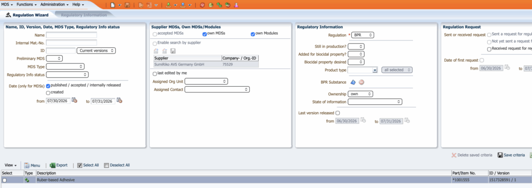Image resolution: width=532 pixels, height=188 pixels.
Task: Click the pink flask toolbar icon
Action: [236, 5]
